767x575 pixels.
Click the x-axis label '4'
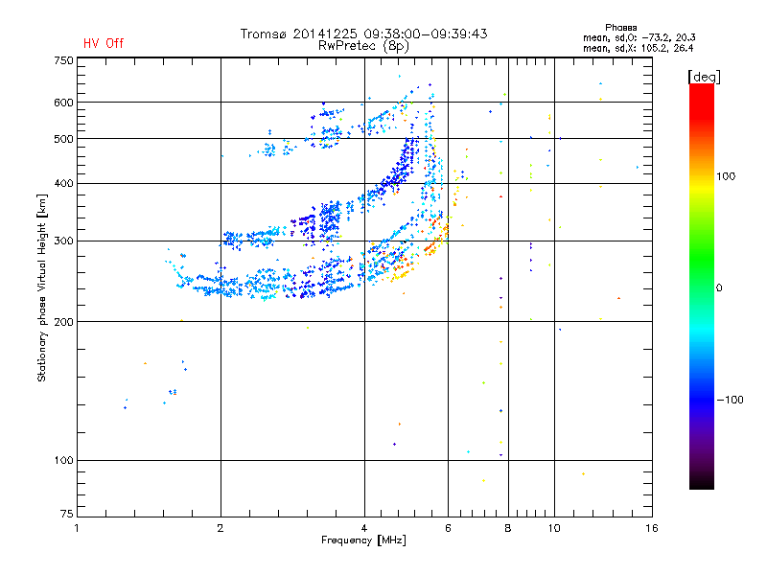tap(364, 528)
